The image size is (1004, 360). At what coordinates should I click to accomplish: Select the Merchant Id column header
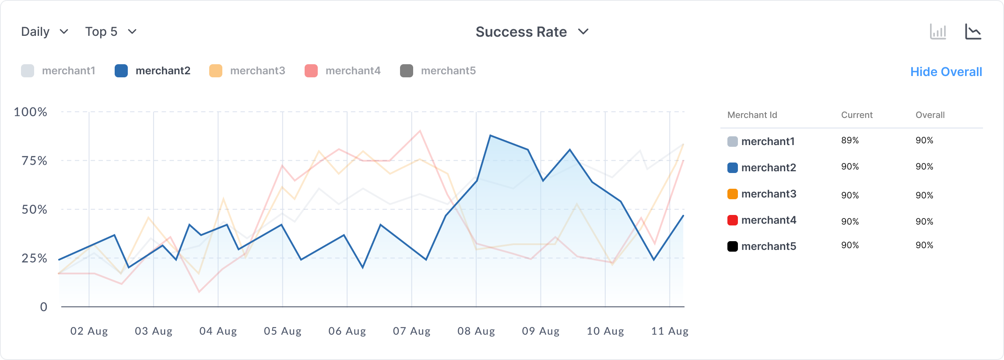click(752, 115)
